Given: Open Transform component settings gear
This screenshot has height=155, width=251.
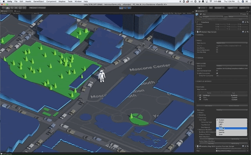Looking at the screenshot, I should (247, 22).
